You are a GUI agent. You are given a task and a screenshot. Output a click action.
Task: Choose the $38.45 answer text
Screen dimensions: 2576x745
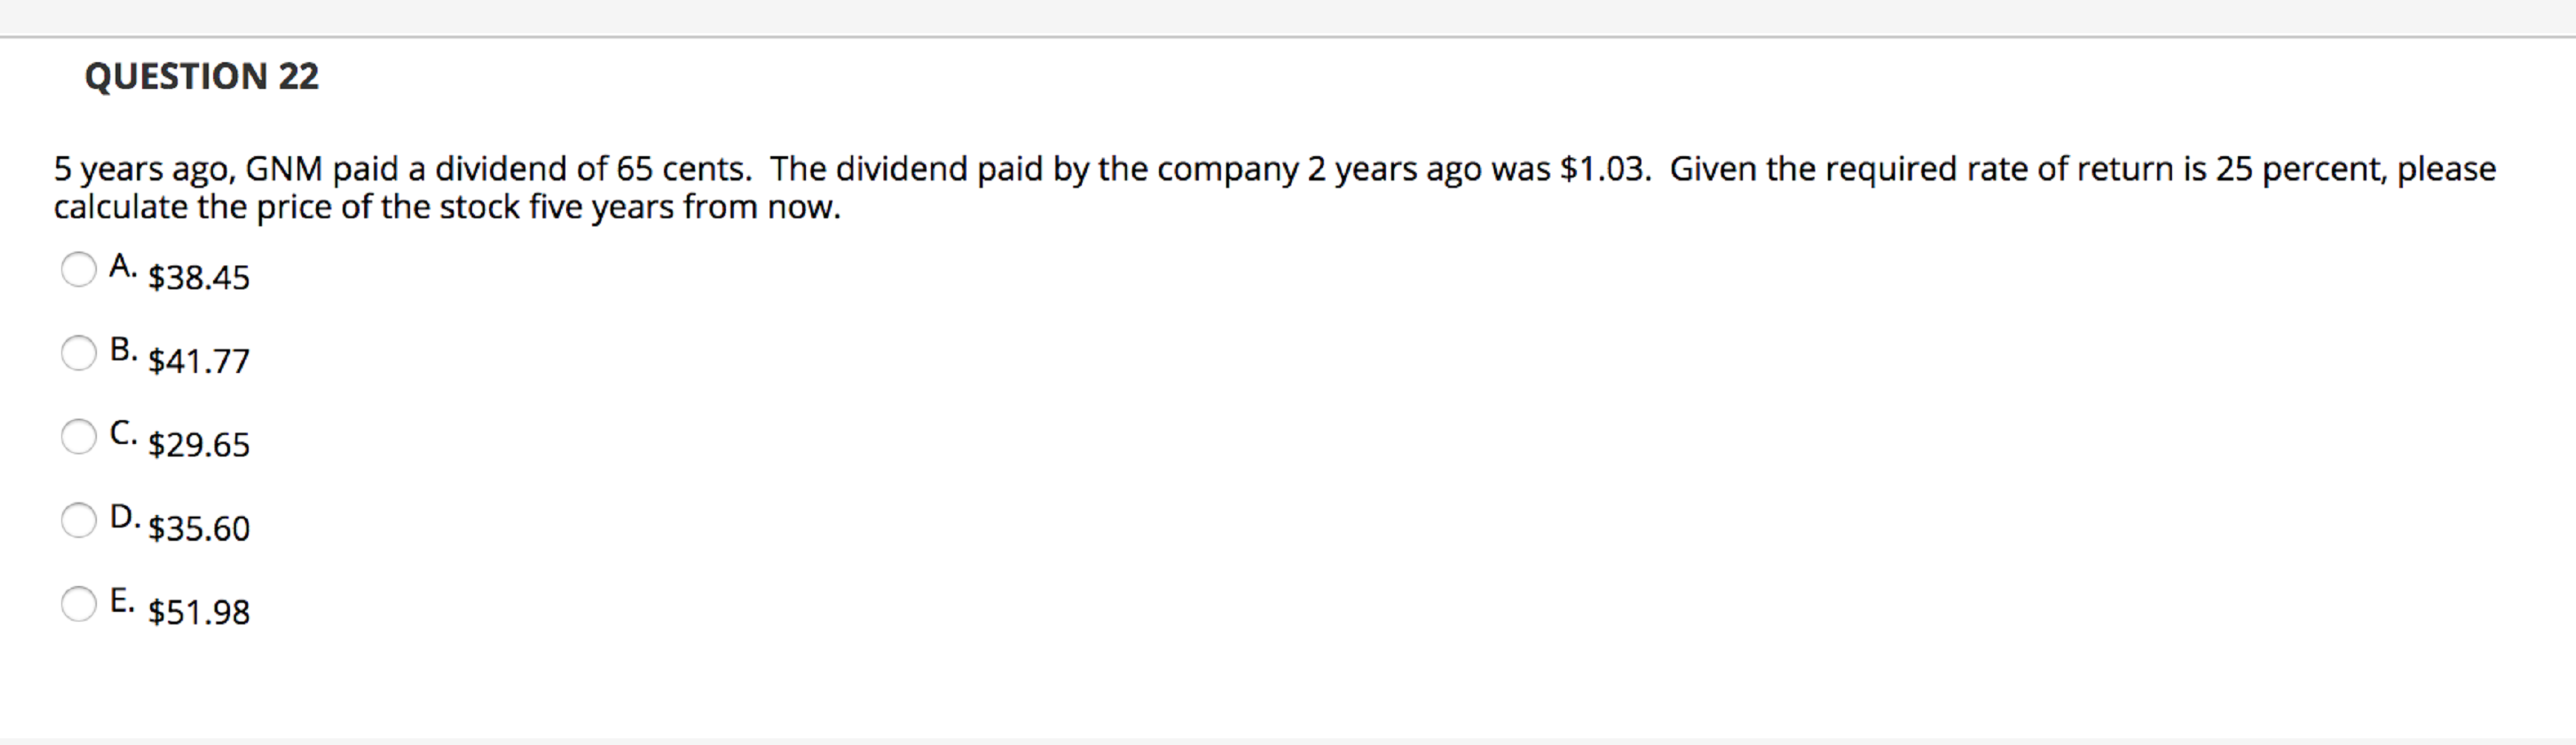199,277
